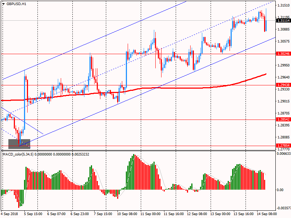This screenshot has height=218, width=291.
Task: Click the time axis label 12 Sep 08:00
Action: click(197, 214)
